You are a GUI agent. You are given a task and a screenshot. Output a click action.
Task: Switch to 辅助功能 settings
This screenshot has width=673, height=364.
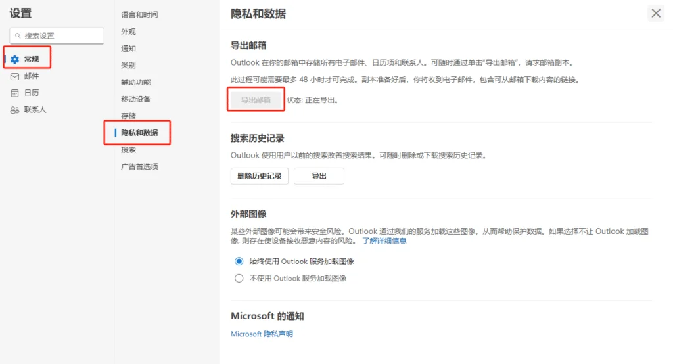click(x=135, y=82)
